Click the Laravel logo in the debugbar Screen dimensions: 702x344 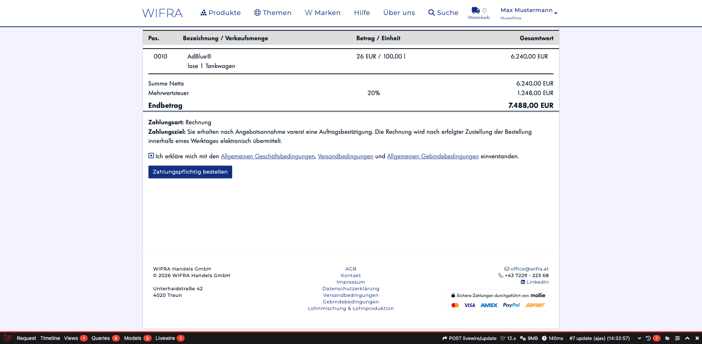click(7, 338)
